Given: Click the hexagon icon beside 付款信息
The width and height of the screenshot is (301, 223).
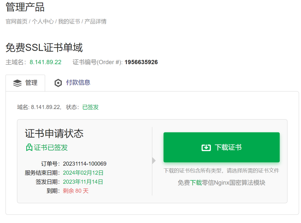Looking at the screenshot, I should point(58,83).
